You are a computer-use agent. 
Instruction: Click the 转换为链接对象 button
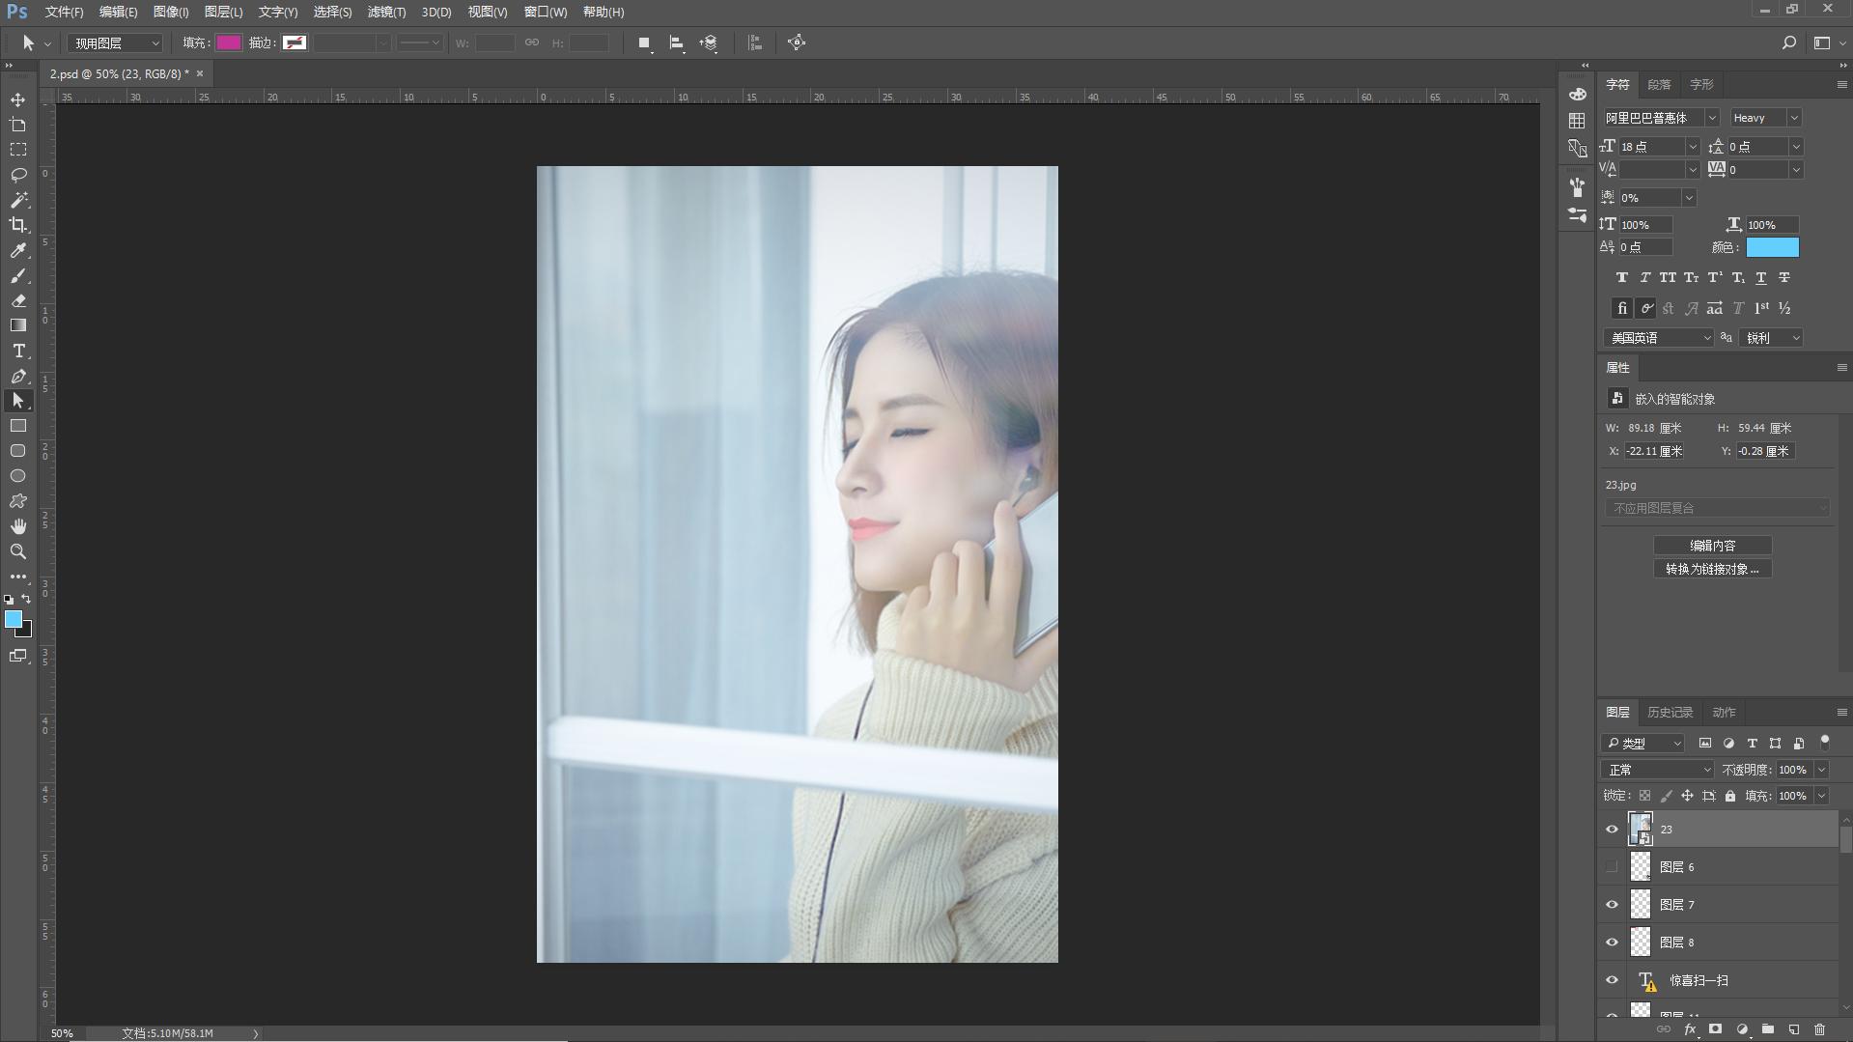tap(1712, 569)
